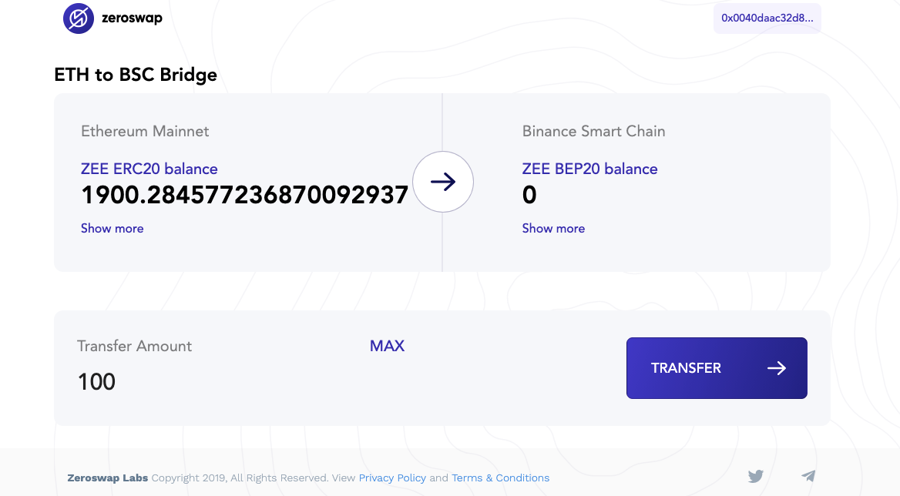This screenshot has width=900, height=496.
Task: Click the TRANSFER button
Action: coord(717,368)
